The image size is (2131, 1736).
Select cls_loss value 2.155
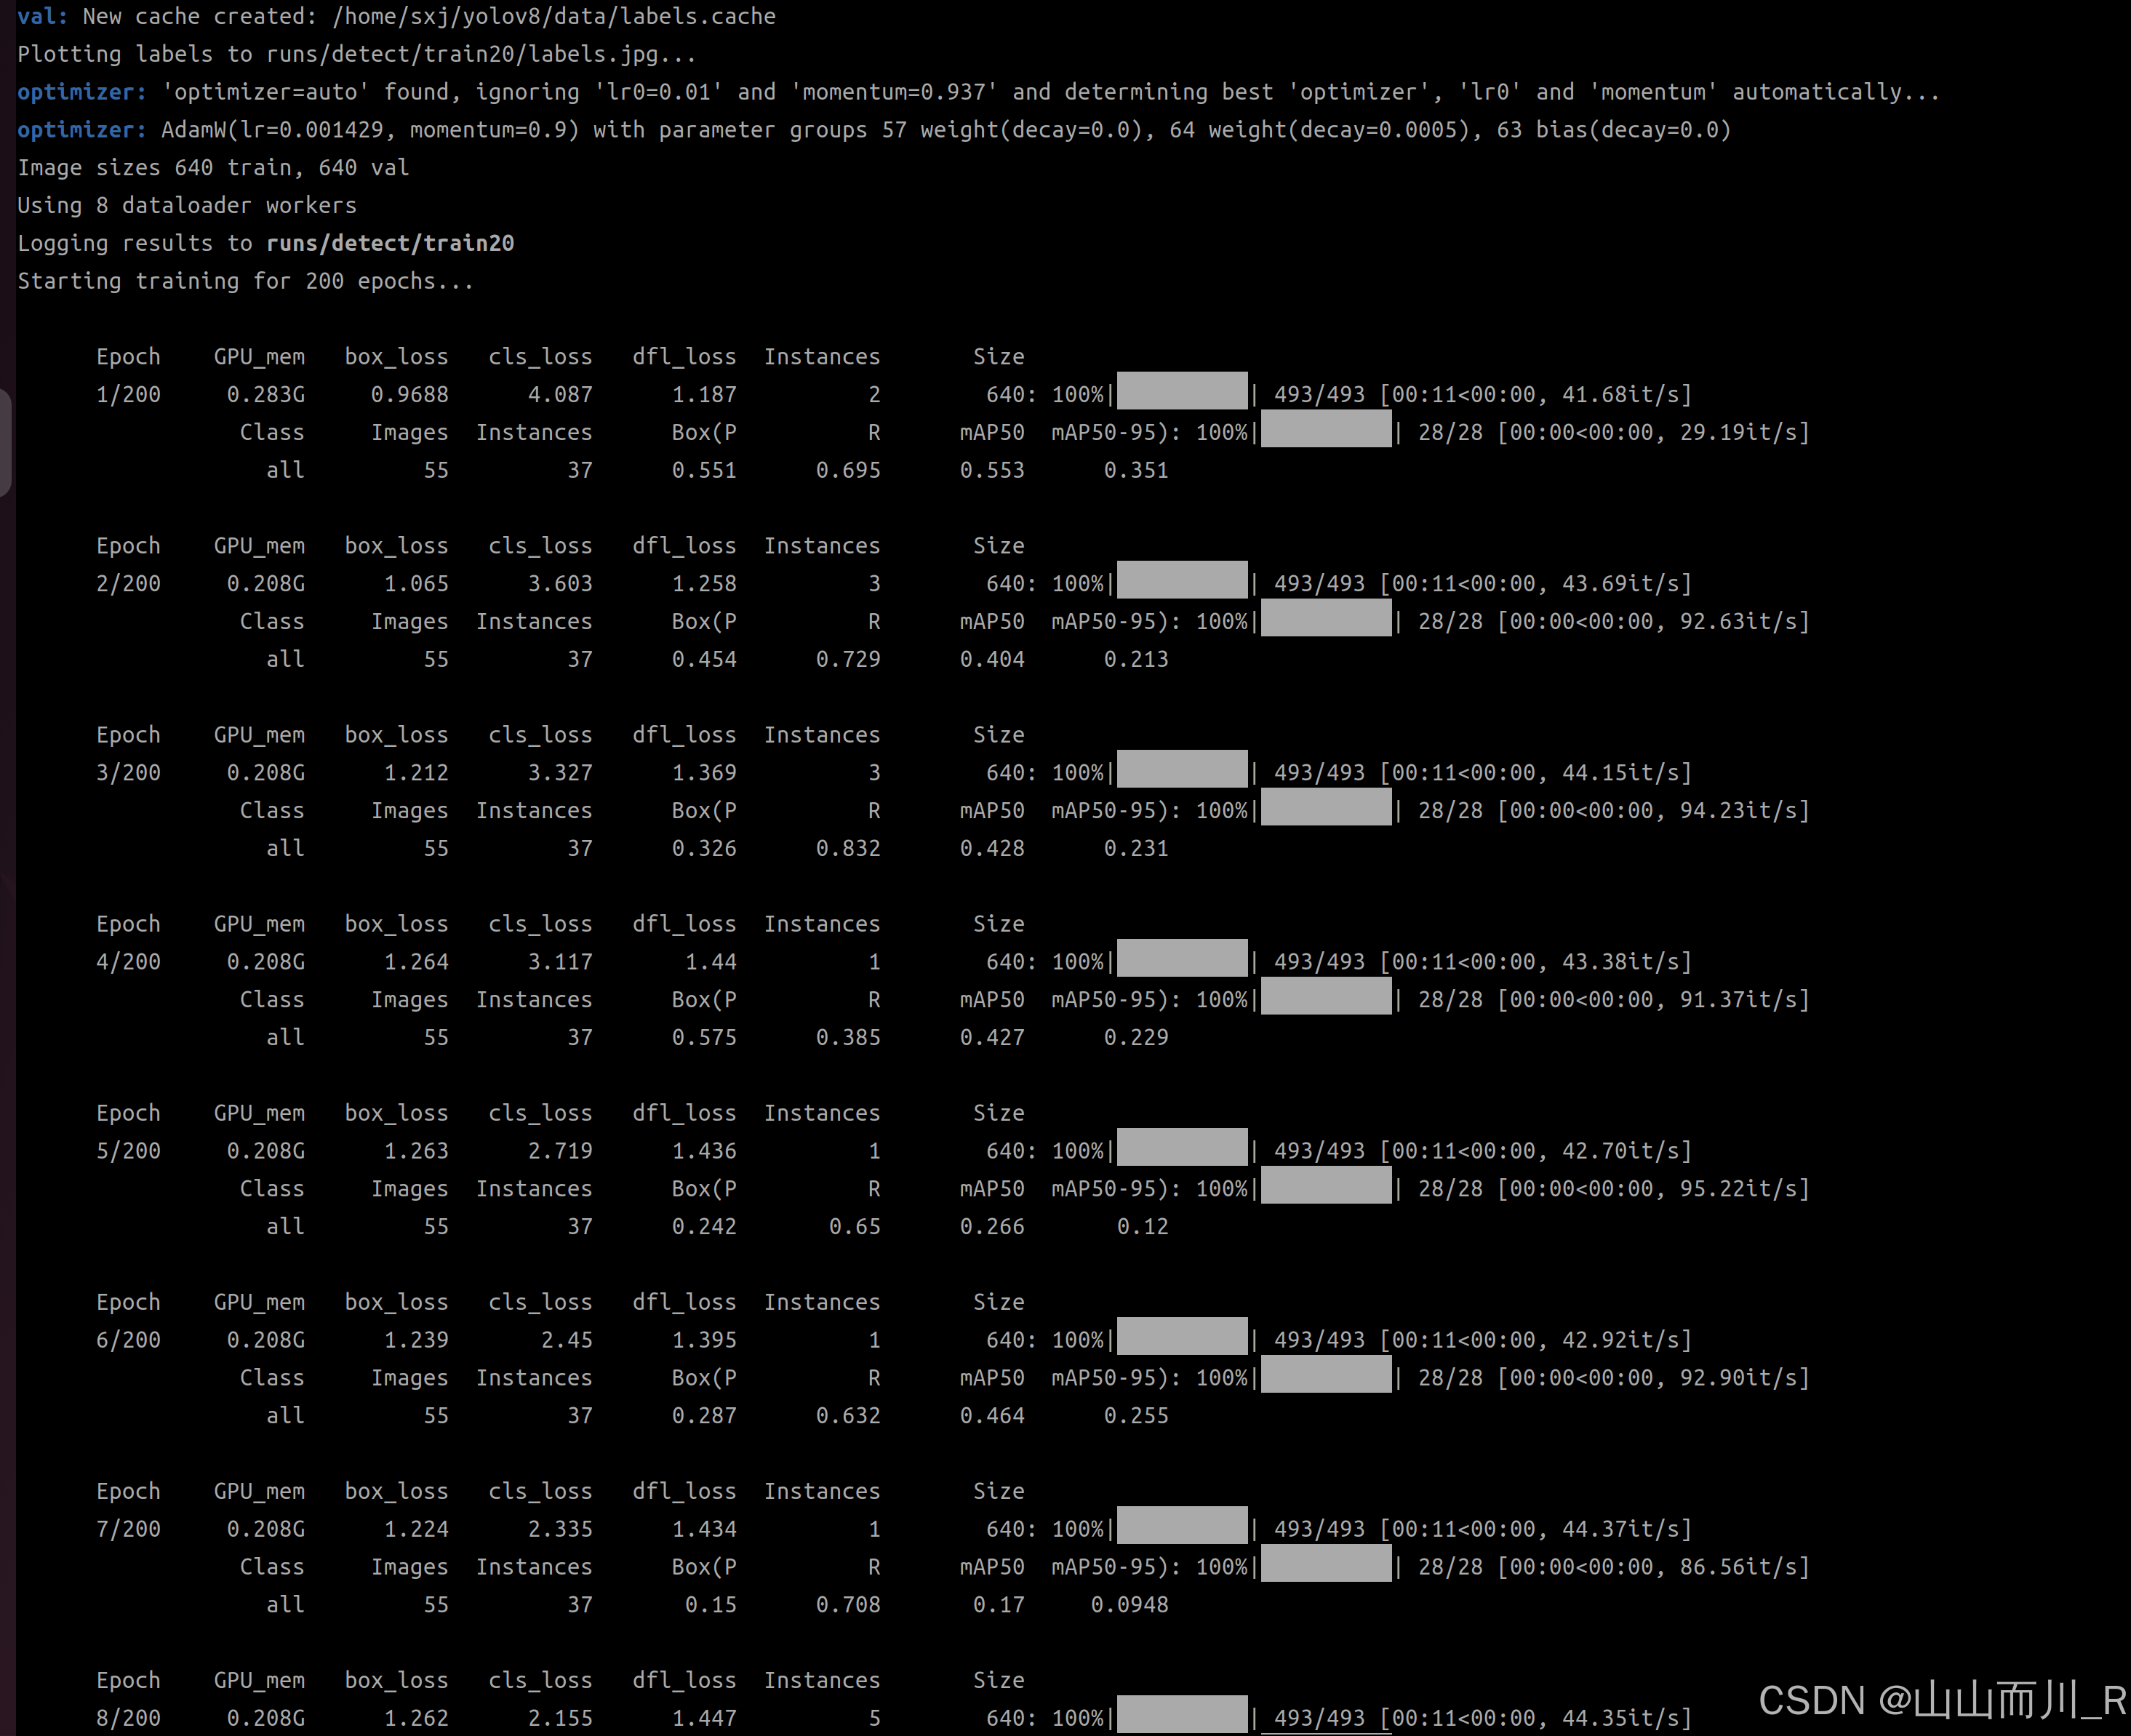(560, 1718)
